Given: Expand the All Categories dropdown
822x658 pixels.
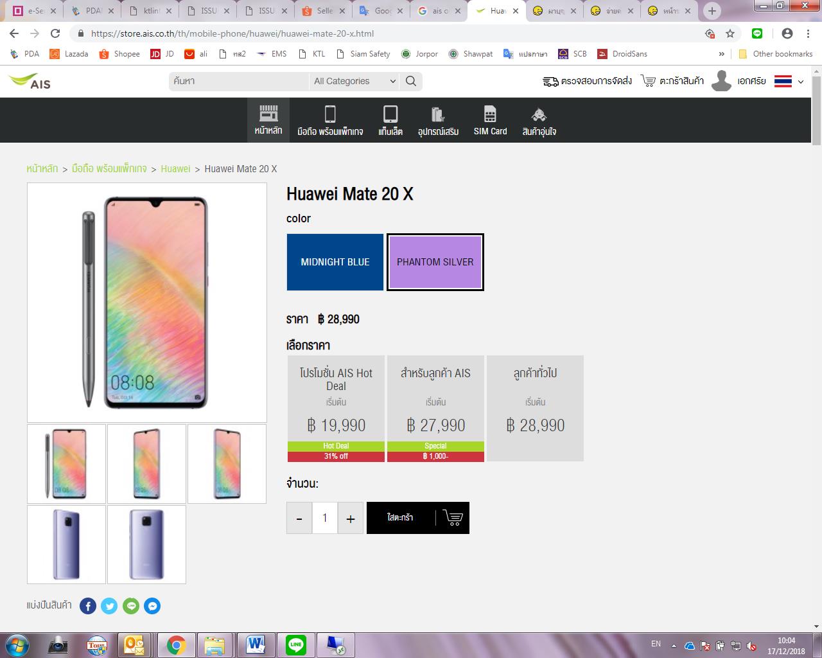Looking at the screenshot, I should (x=354, y=81).
